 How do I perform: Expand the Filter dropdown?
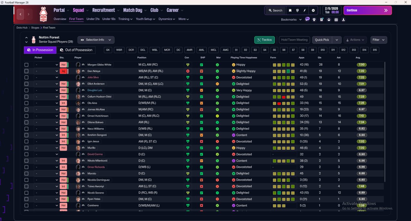click(379, 40)
